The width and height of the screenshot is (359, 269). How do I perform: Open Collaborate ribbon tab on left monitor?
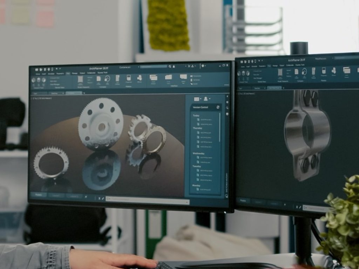[91, 73]
